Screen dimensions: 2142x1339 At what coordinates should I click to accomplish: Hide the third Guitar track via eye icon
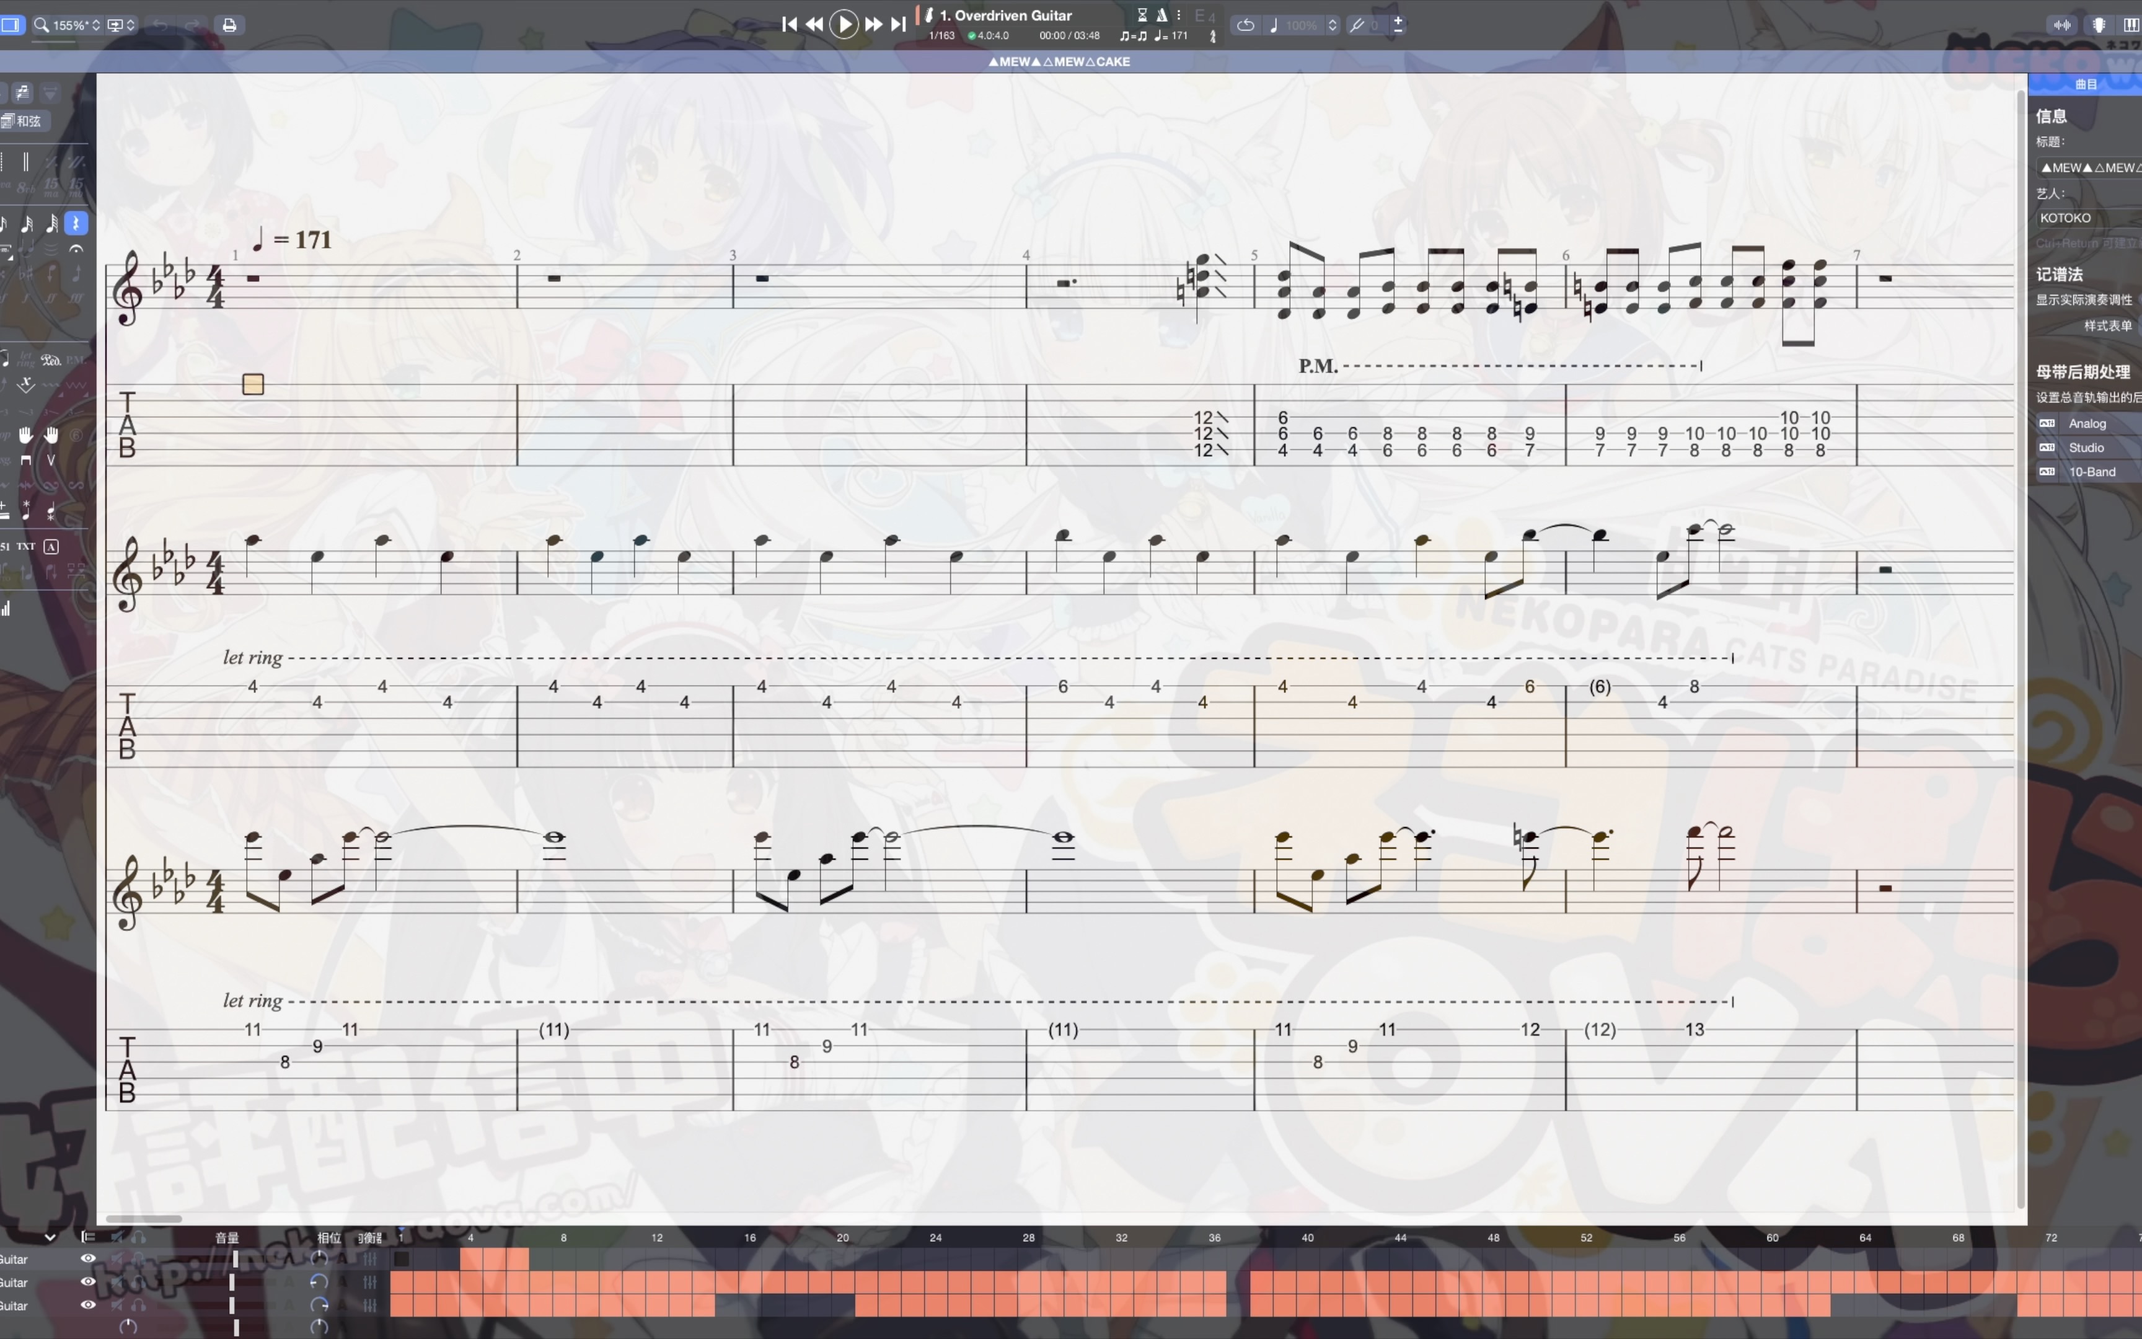[87, 1304]
